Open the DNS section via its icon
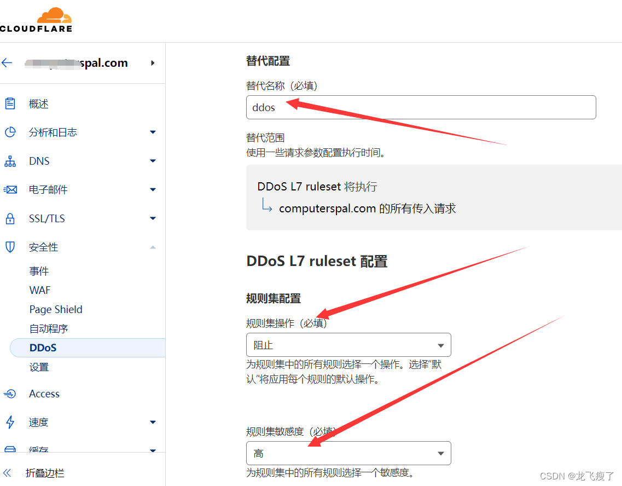Viewport: 622px width, 486px height. coord(11,161)
